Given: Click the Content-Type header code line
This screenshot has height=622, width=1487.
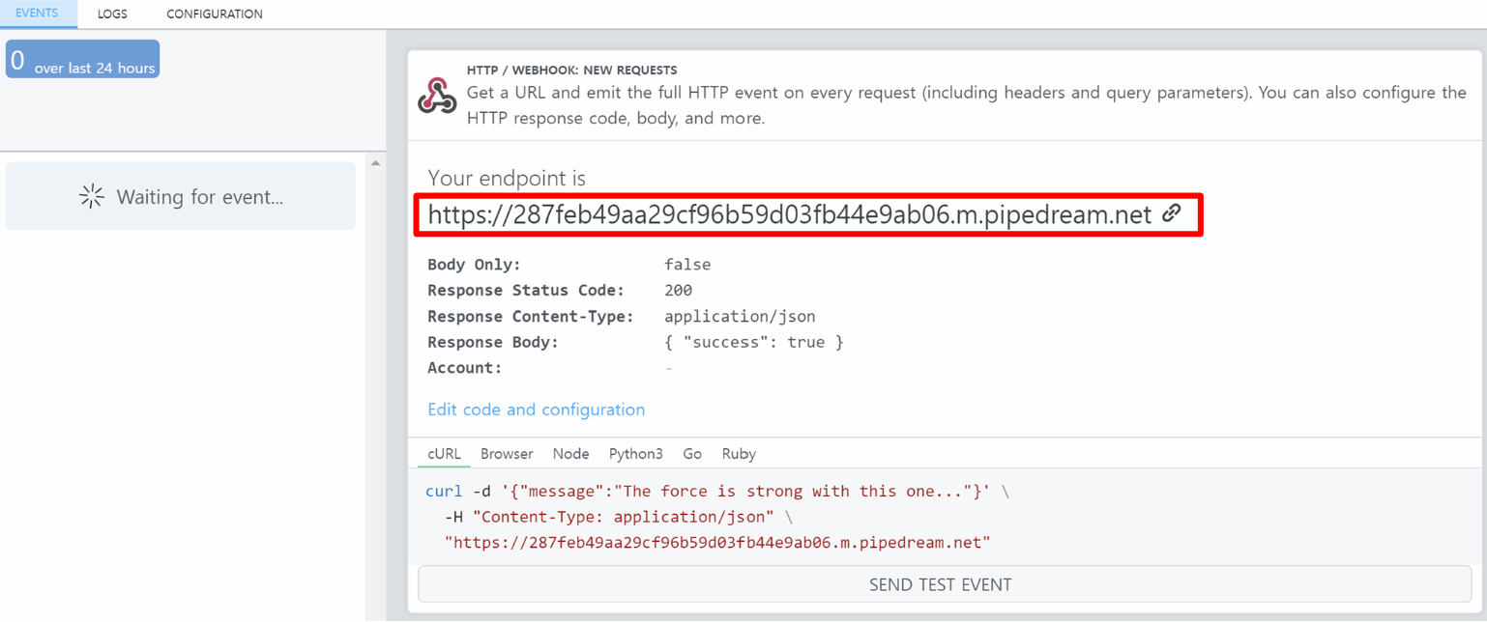Looking at the screenshot, I should pos(619,517).
